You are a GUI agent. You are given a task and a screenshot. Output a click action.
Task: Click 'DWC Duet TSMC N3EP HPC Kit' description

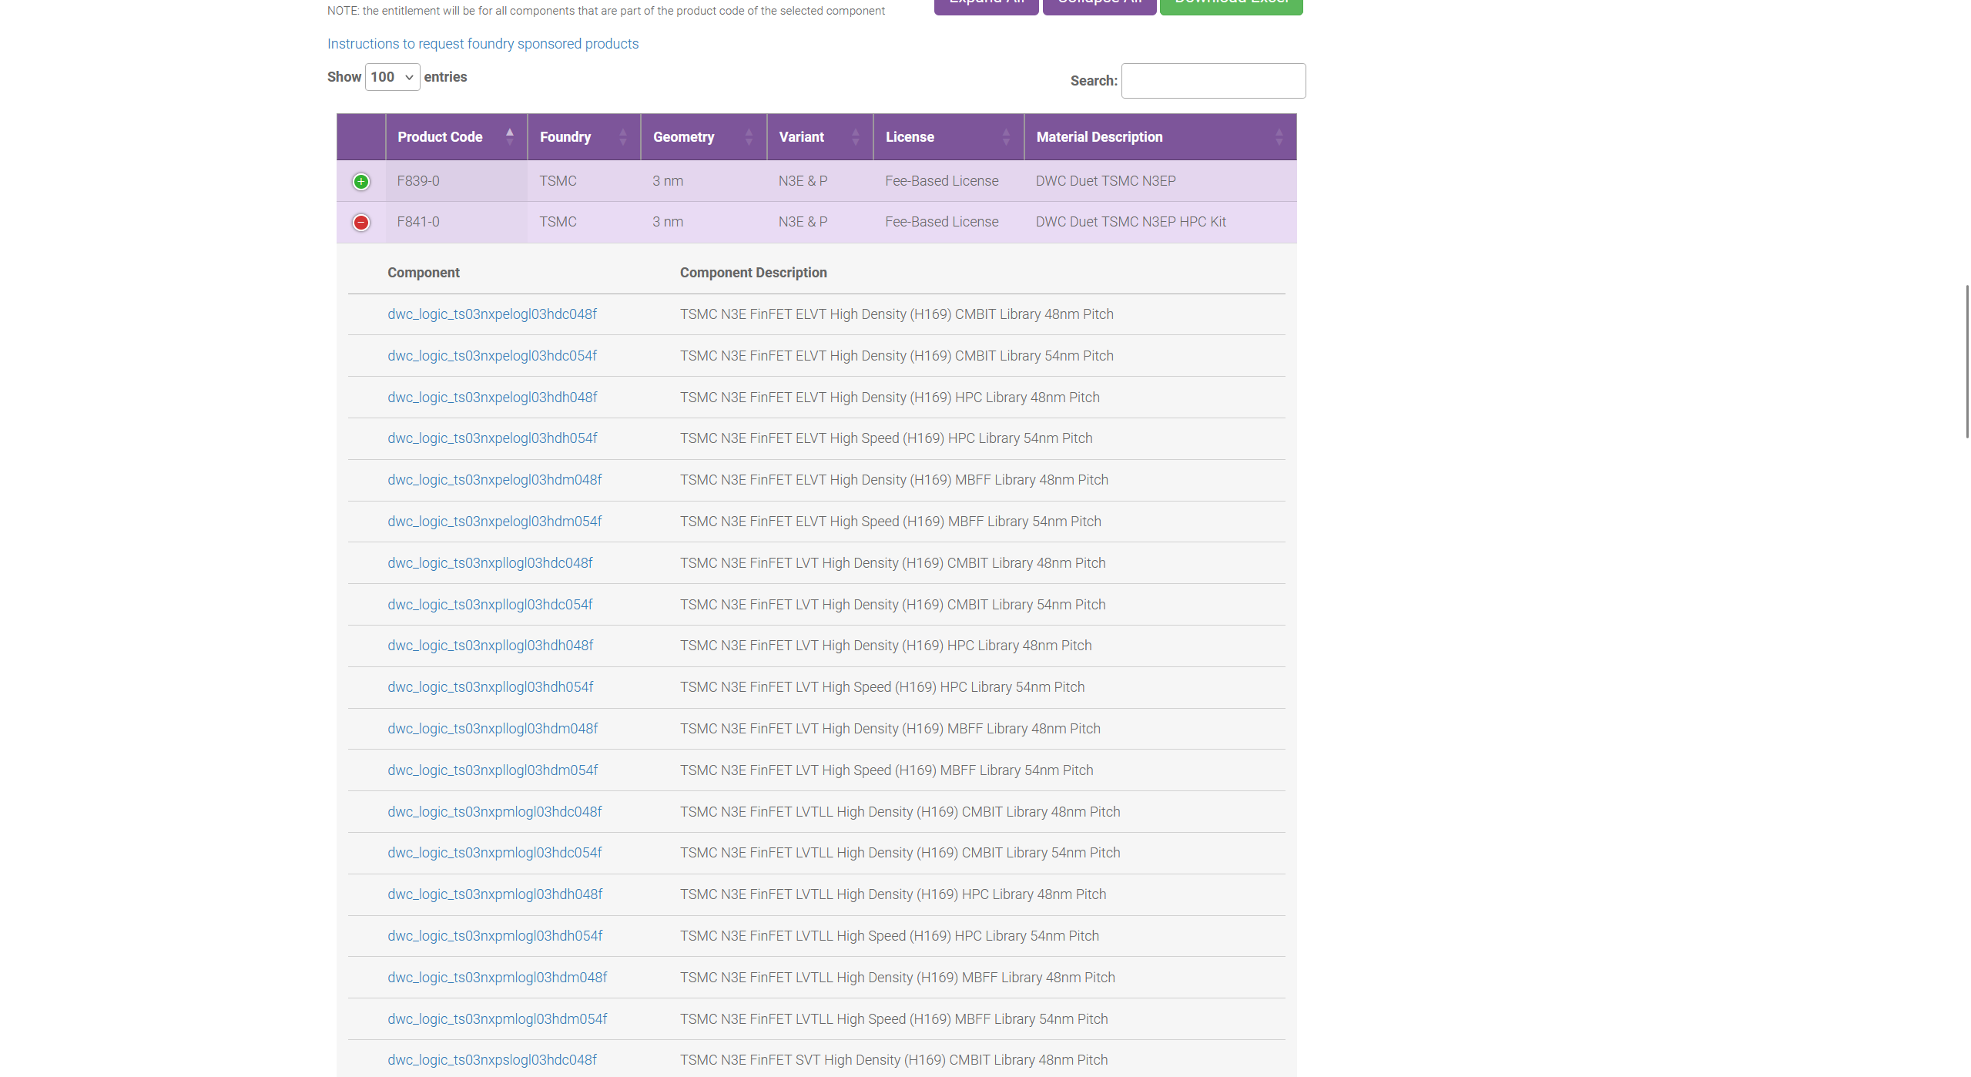(1131, 222)
